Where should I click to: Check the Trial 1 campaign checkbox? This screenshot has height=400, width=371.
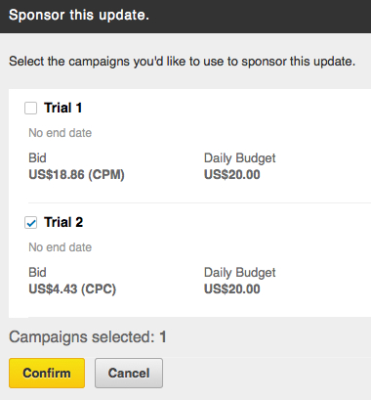coord(30,108)
